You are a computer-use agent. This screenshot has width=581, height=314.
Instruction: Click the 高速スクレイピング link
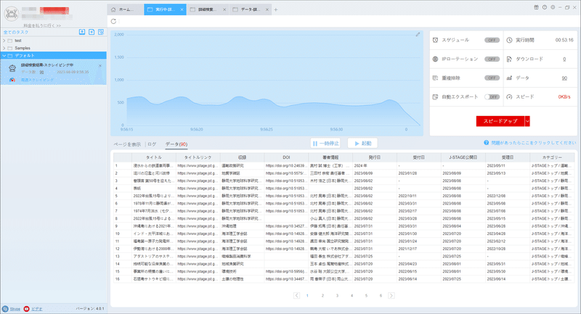[x=37, y=80]
